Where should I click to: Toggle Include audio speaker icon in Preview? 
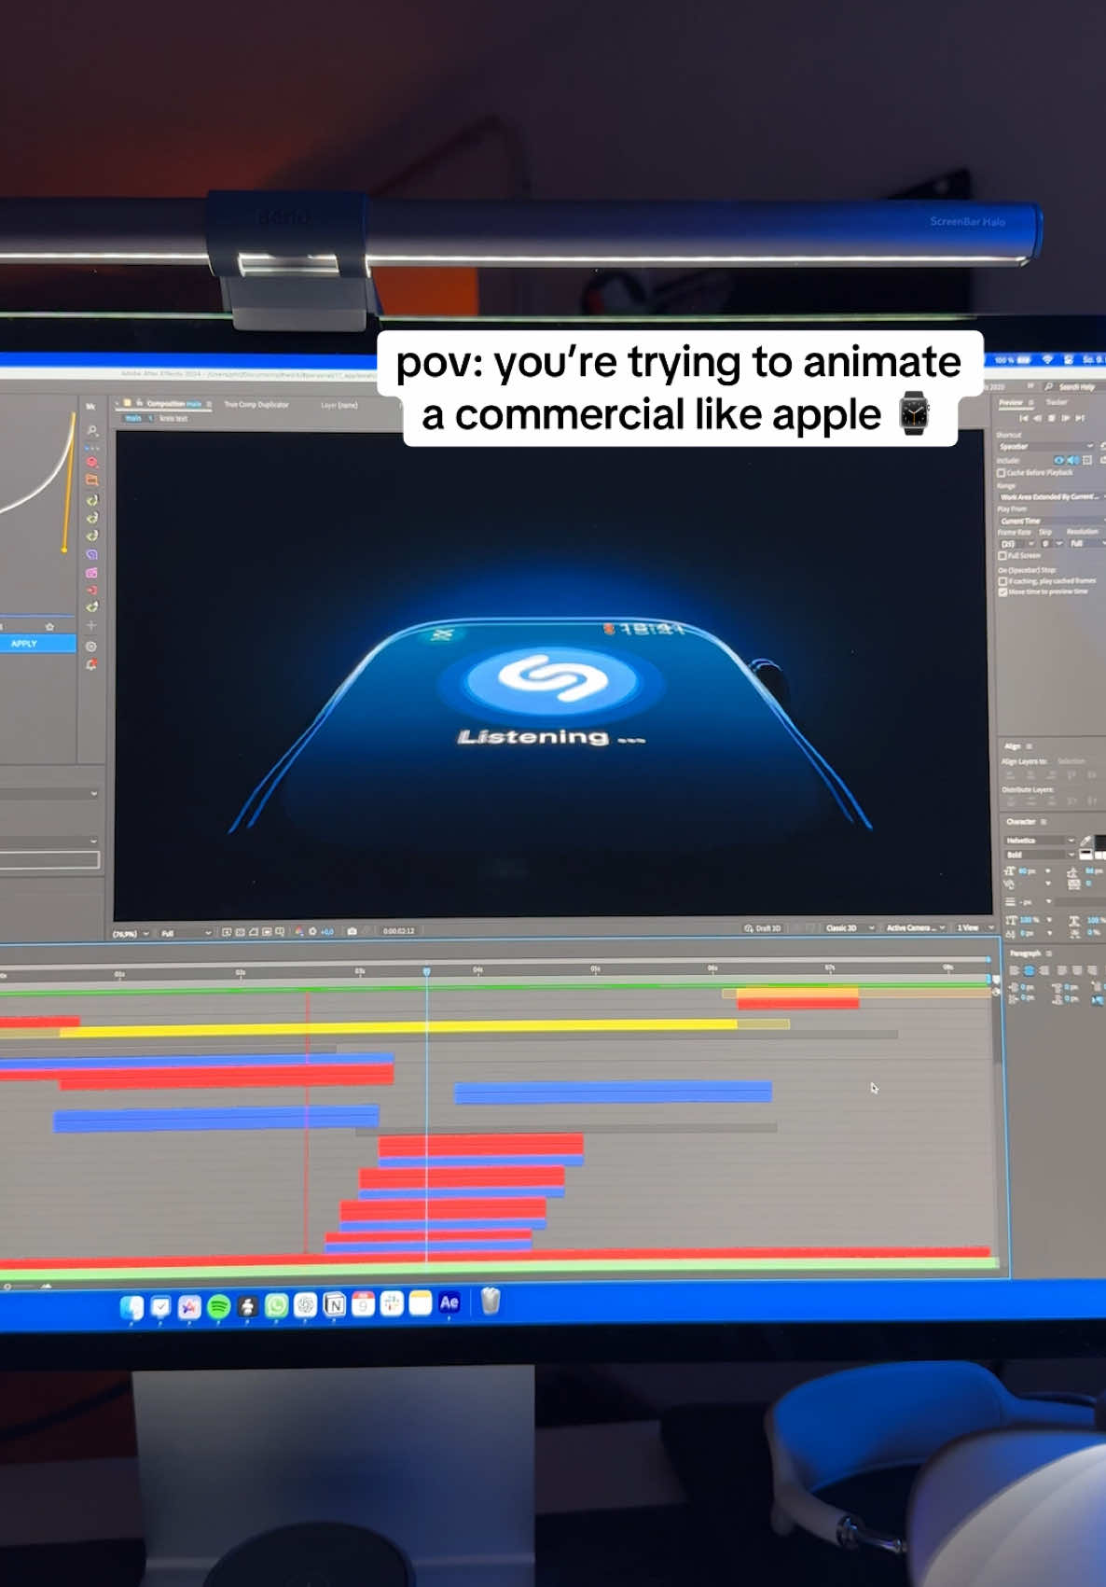tap(1073, 460)
